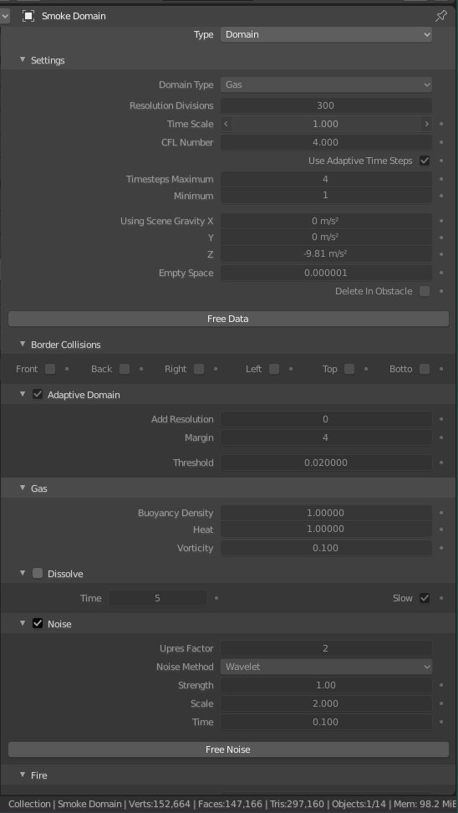Click the Upres Factor field
Image resolution: width=458 pixels, height=813 pixels.
pos(326,648)
